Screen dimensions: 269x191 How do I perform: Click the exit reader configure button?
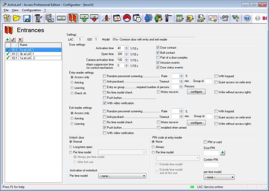point(196,123)
